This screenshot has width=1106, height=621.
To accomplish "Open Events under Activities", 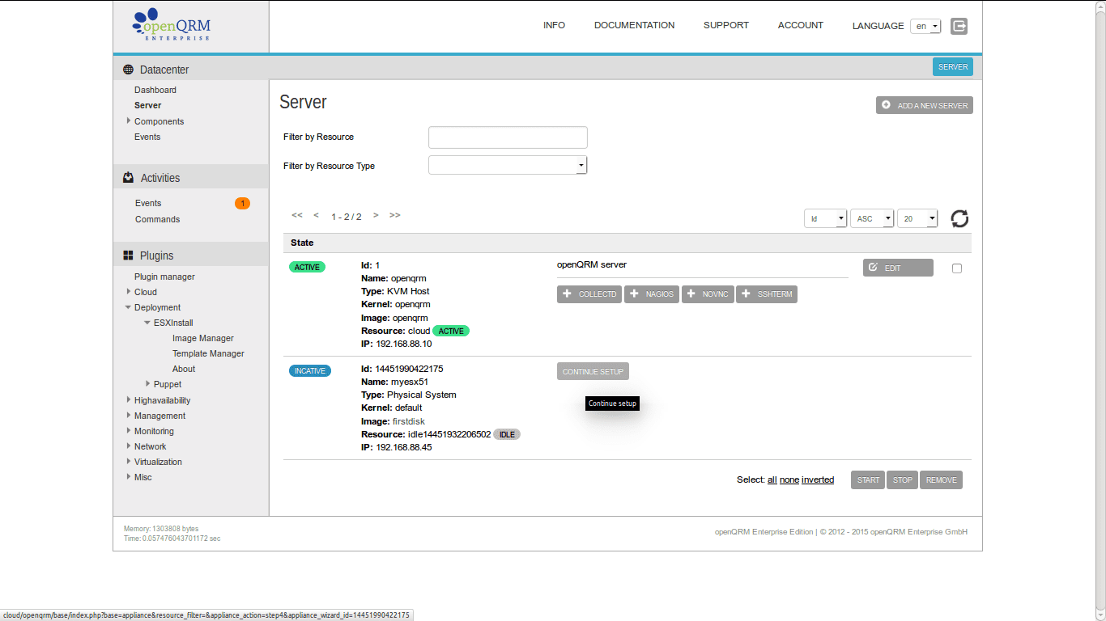I will 148,203.
